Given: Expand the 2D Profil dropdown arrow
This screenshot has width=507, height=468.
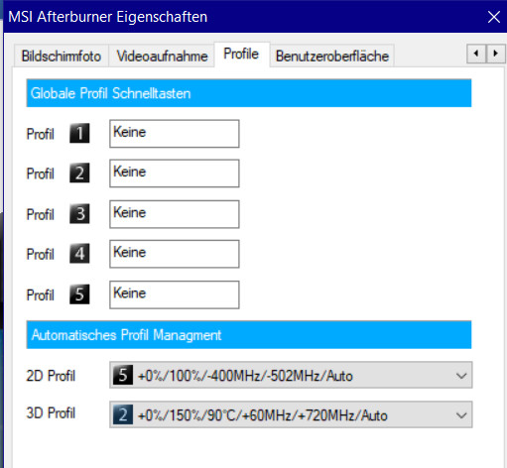Looking at the screenshot, I should (461, 376).
